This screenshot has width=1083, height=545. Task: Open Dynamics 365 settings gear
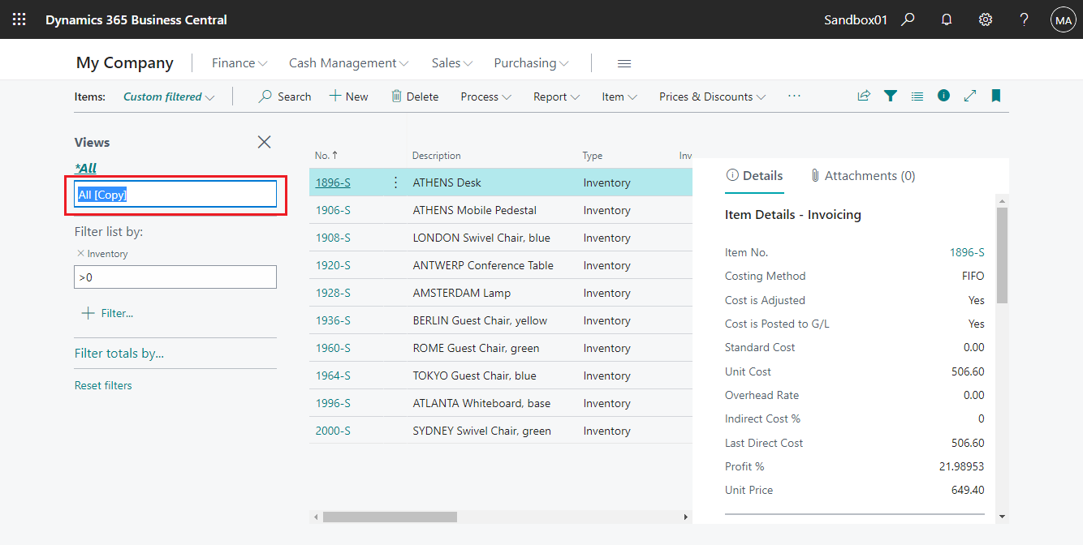985,19
